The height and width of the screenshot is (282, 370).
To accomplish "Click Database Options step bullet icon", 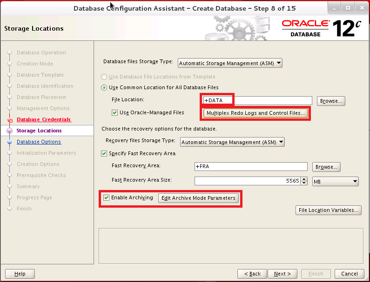I will [10, 142].
